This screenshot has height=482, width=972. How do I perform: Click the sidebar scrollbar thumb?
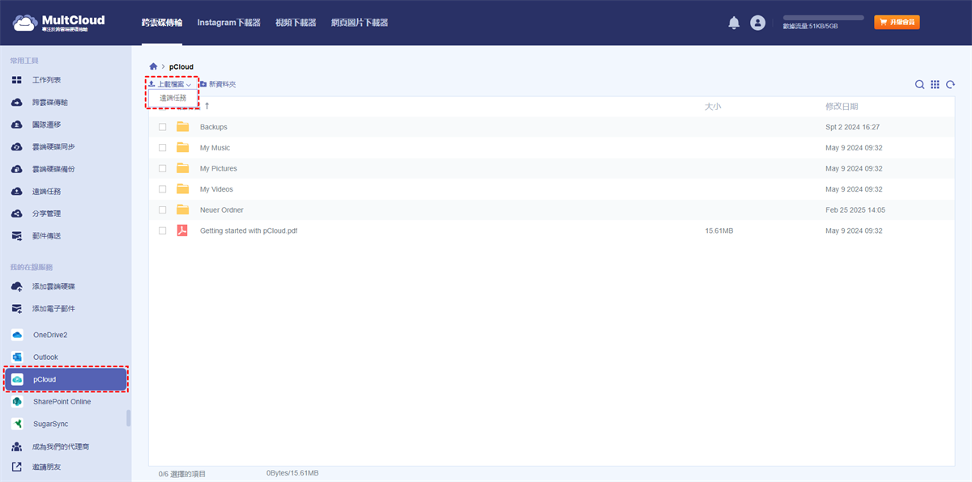[128, 418]
